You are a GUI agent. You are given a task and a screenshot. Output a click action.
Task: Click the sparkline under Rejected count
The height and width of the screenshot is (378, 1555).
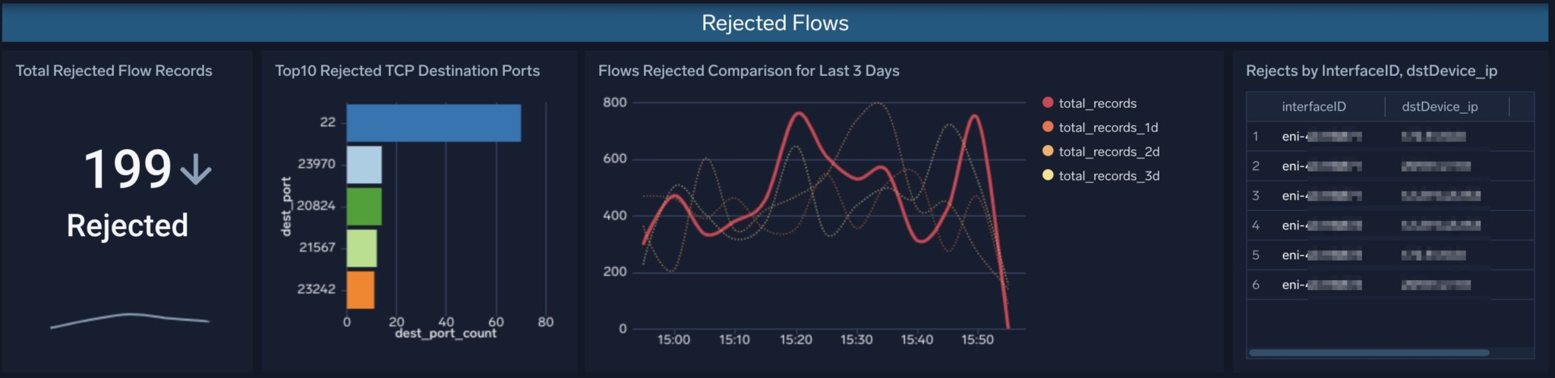130,320
